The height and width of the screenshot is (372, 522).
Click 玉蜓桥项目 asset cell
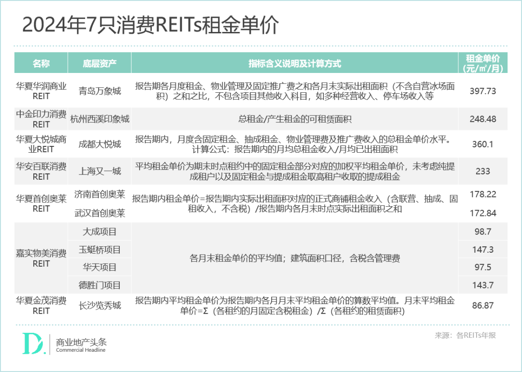[x=101, y=249]
